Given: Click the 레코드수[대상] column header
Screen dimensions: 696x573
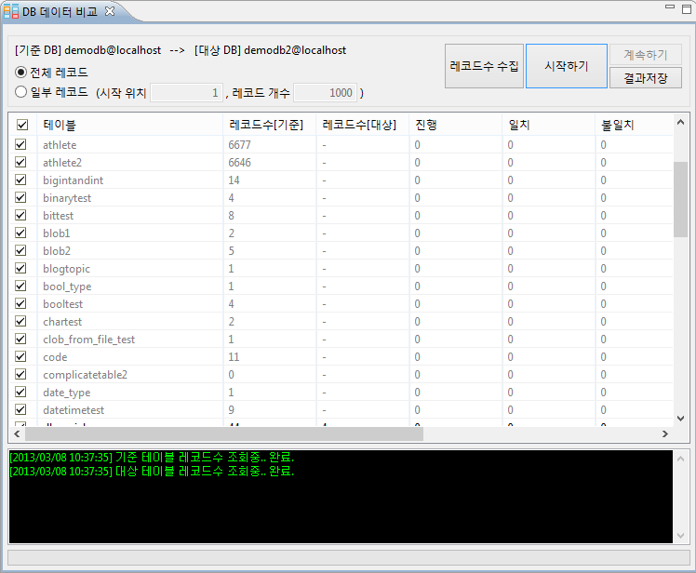Looking at the screenshot, I should [x=363, y=125].
